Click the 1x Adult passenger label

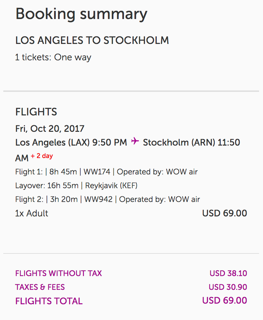click(32, 213)
